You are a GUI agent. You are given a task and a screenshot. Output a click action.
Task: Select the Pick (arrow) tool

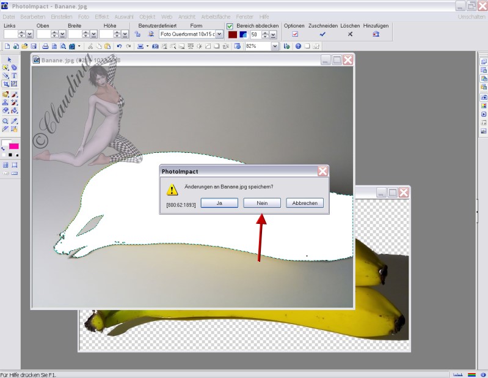9,59
